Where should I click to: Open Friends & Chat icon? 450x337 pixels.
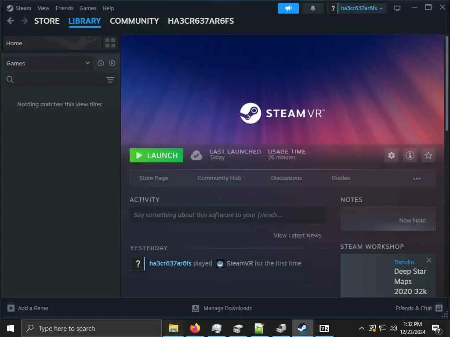pos(439,308)
